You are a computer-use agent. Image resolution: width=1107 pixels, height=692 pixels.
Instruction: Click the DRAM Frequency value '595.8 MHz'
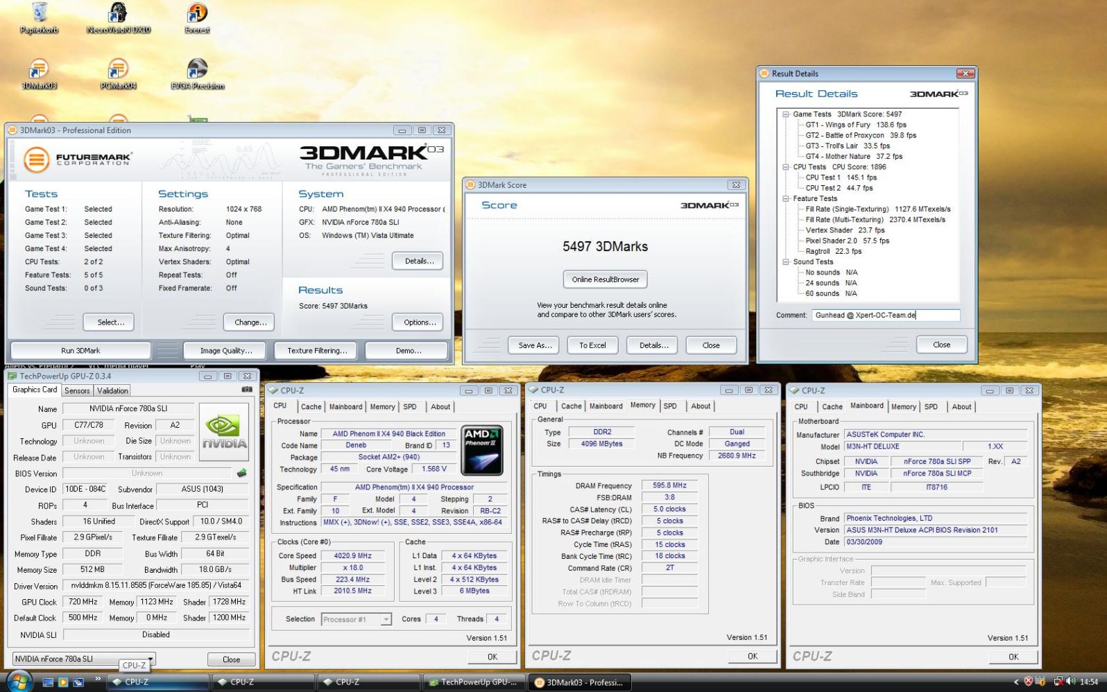669,485
